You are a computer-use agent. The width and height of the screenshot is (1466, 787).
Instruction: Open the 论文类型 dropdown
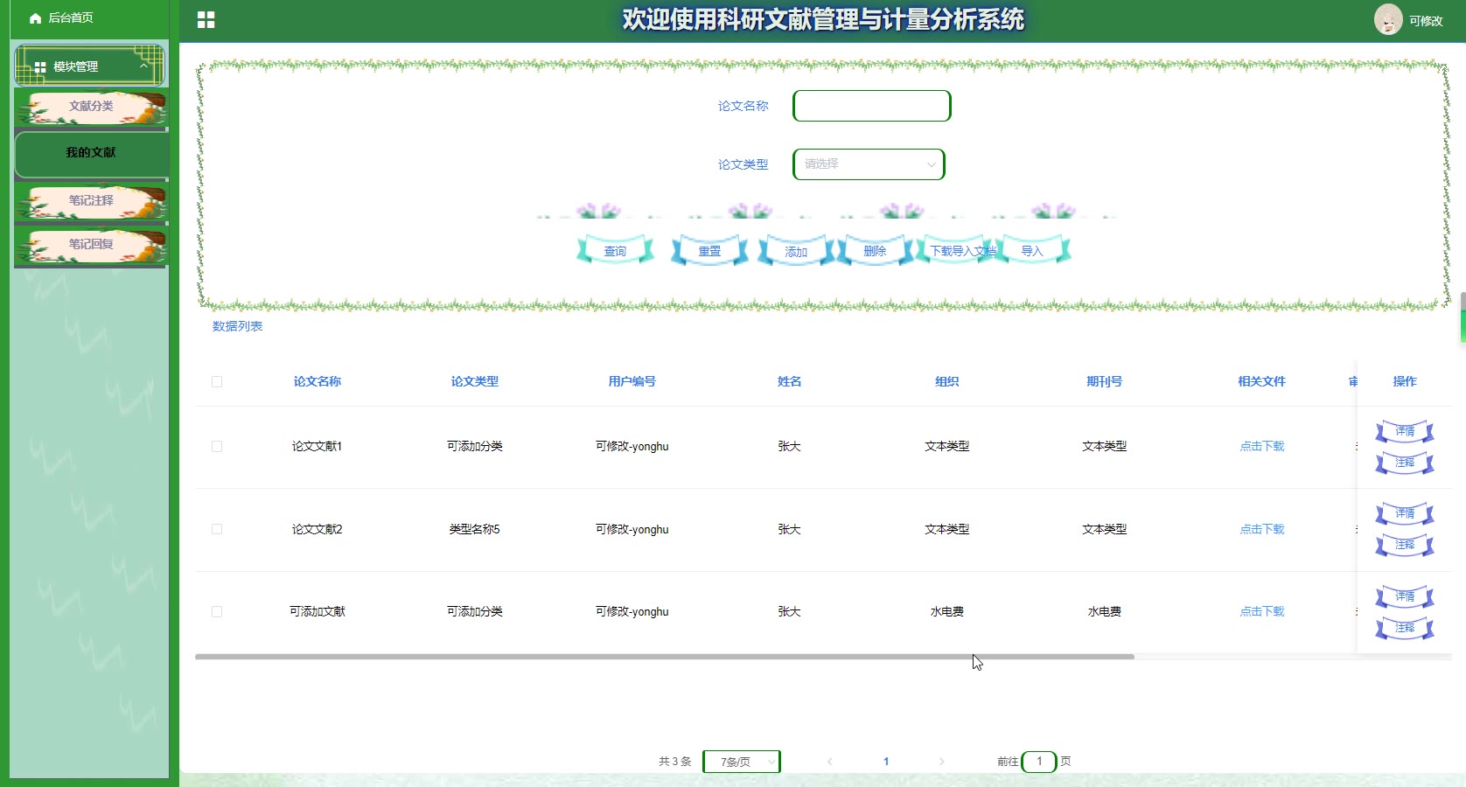click(869, 164)
